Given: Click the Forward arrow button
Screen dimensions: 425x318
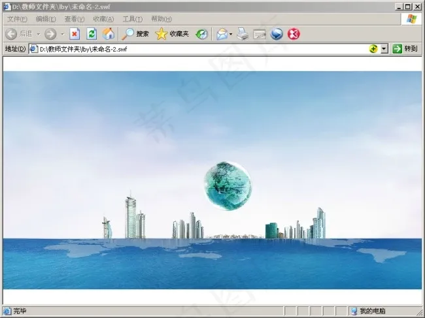Looking at the screenshot, I should [x=50, y=33].
